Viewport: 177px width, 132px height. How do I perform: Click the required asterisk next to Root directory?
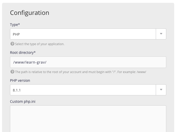click(x=35, y=52)
